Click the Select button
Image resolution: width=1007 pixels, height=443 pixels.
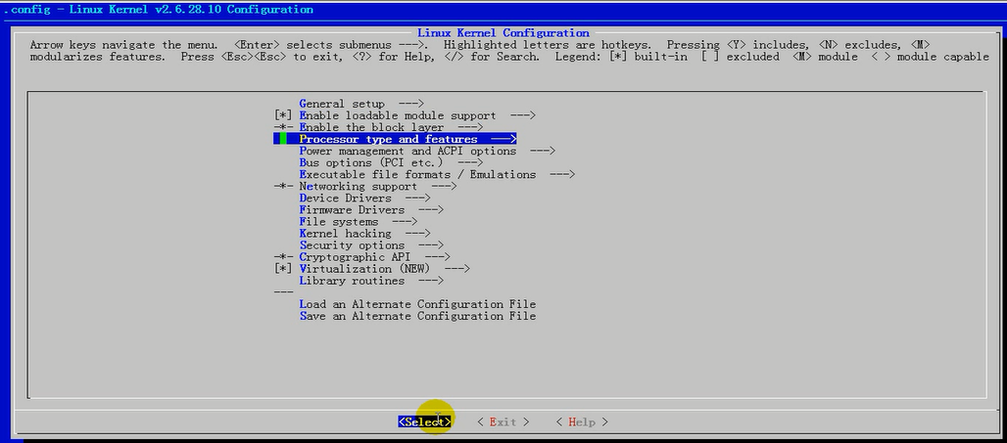click(x=424, y=421)
